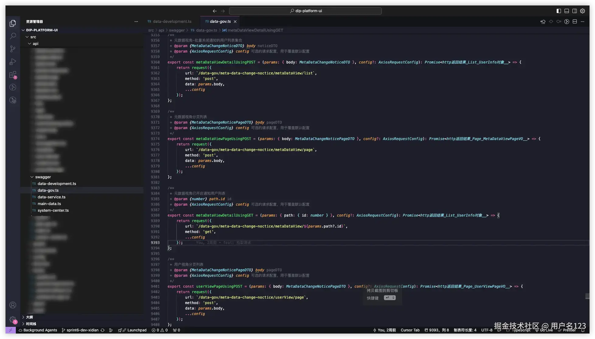Screen dimensions: 595x339
Task: Open the Extensions view icon
Action: point(13,75)
